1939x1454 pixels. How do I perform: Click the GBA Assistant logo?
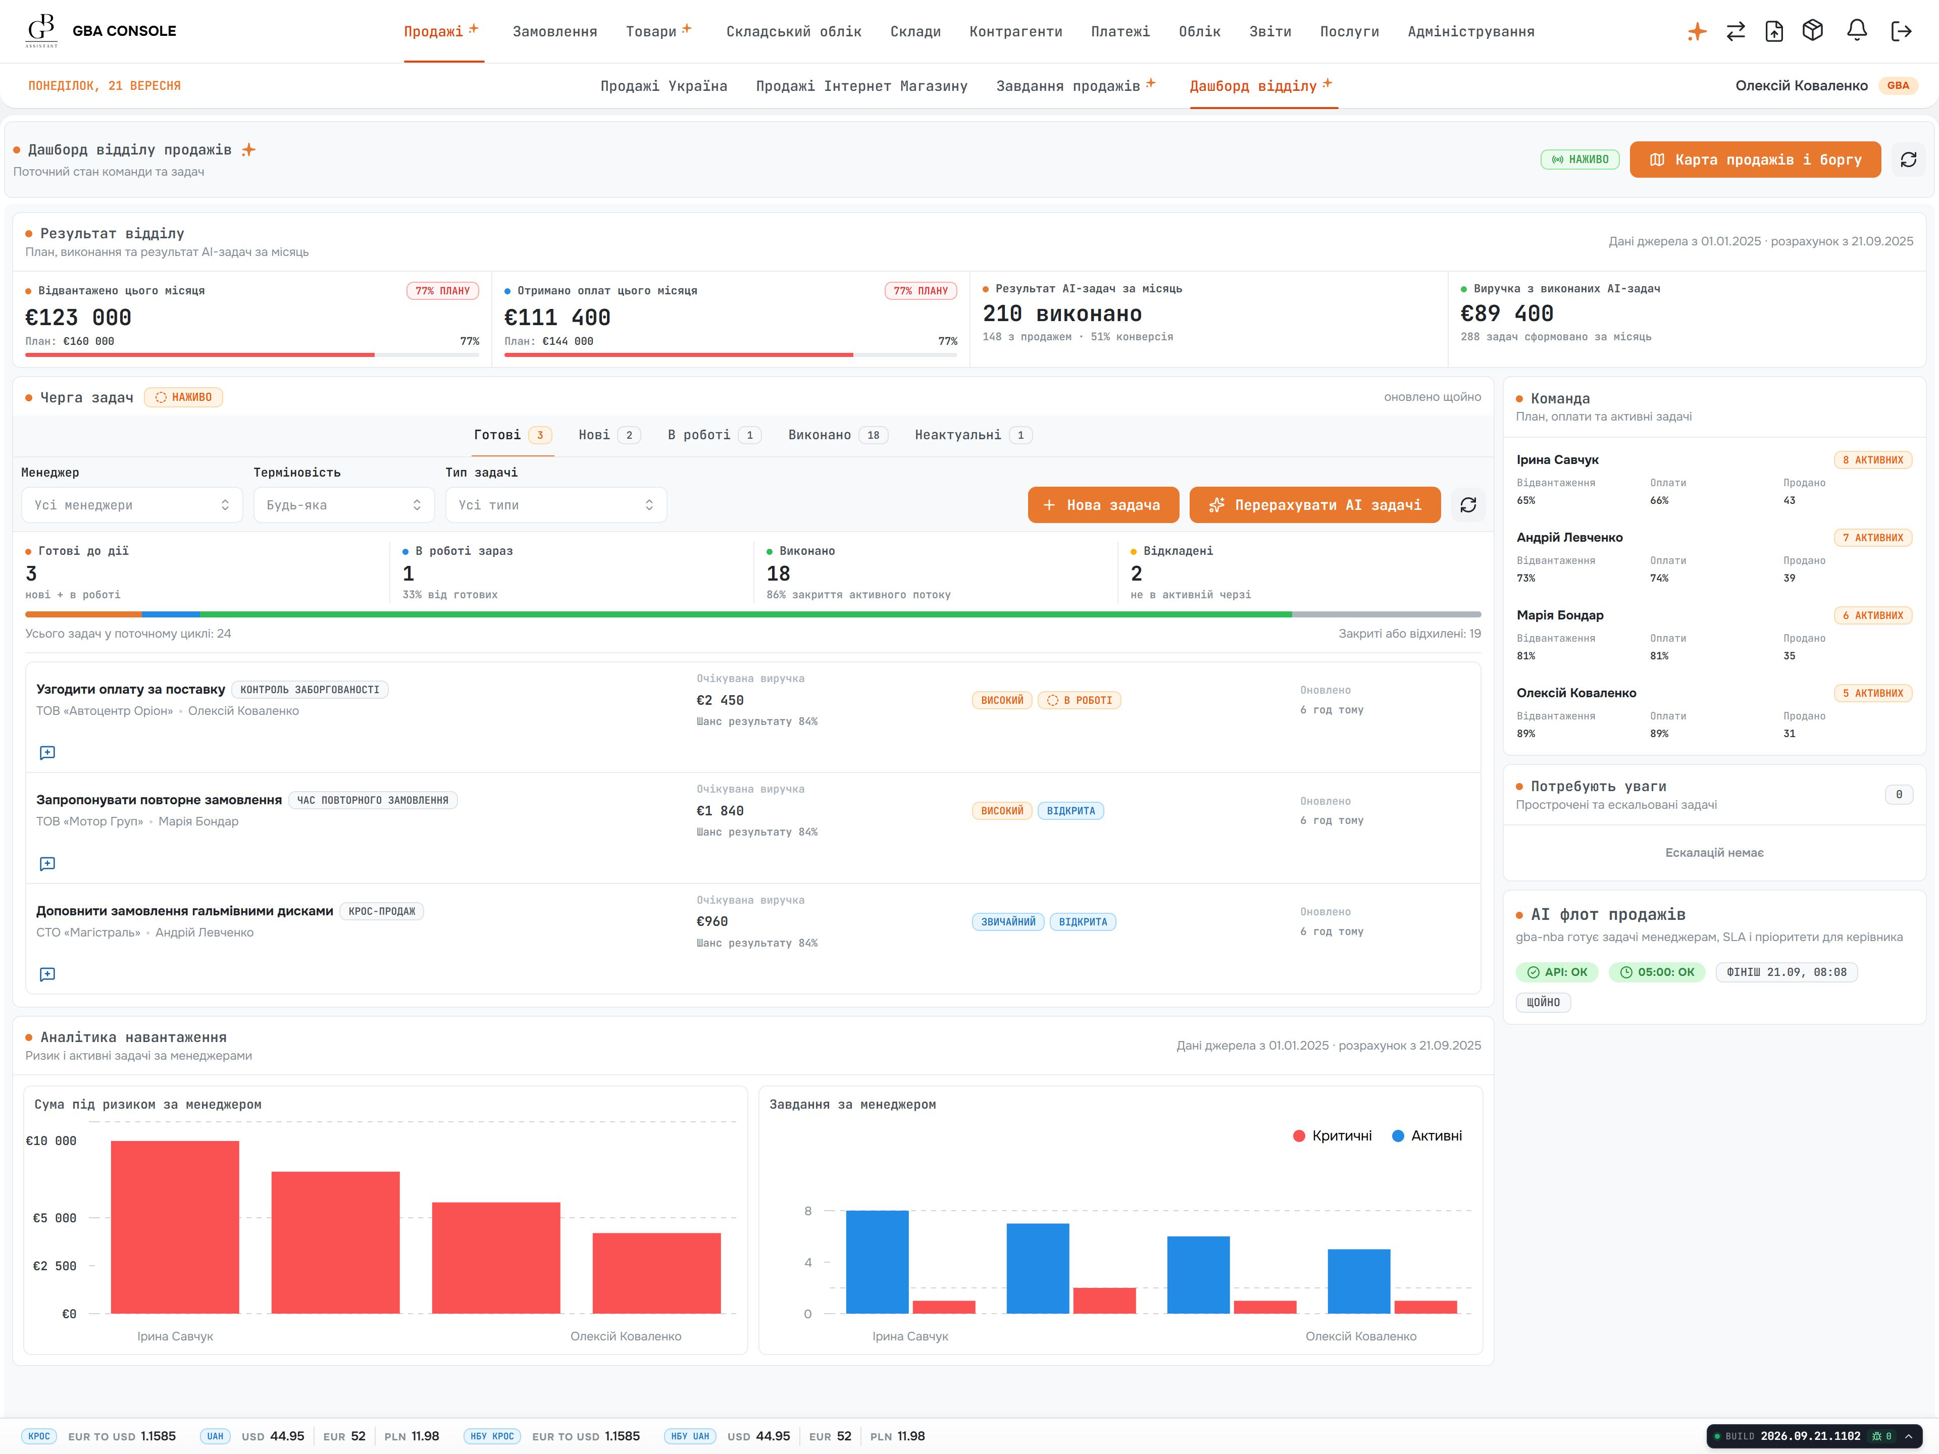point(41,31)
